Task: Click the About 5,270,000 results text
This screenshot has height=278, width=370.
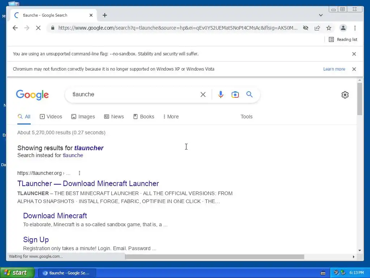Action: [x=61, y=132]
